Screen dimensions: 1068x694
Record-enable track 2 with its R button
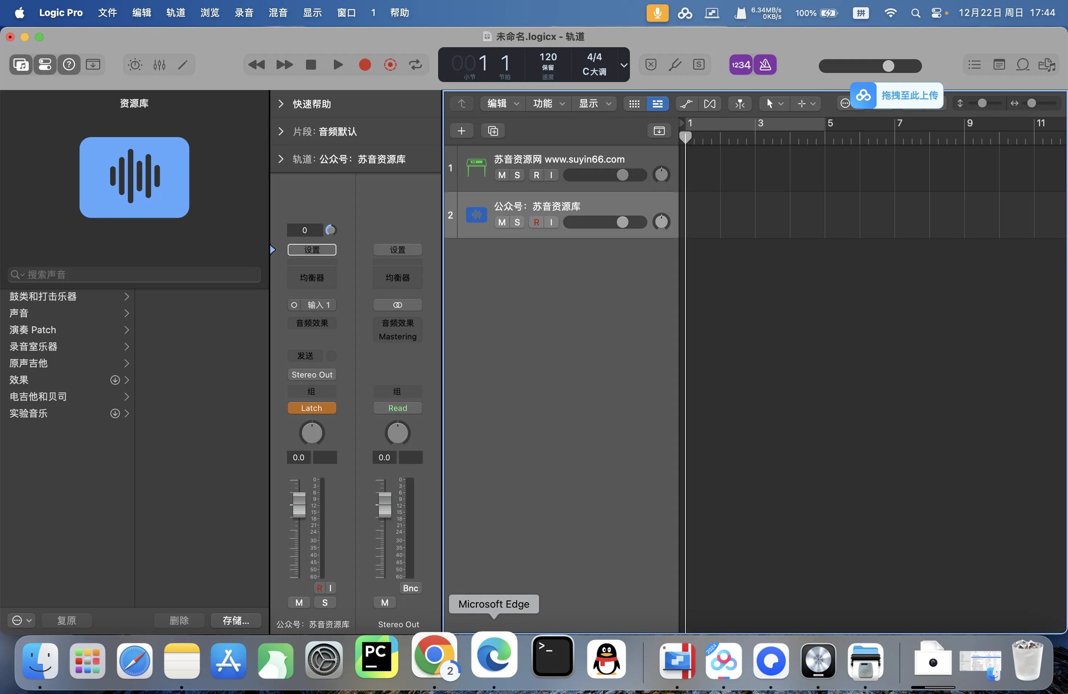[537, 222]
